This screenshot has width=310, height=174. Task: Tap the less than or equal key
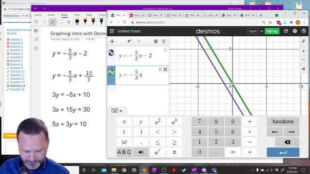tap(157, 142)
